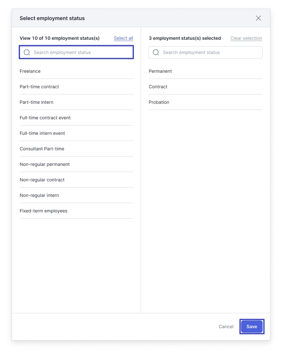Add the Non-regular intern status
The height and width of the screenshot is (355, 282).
39,195
